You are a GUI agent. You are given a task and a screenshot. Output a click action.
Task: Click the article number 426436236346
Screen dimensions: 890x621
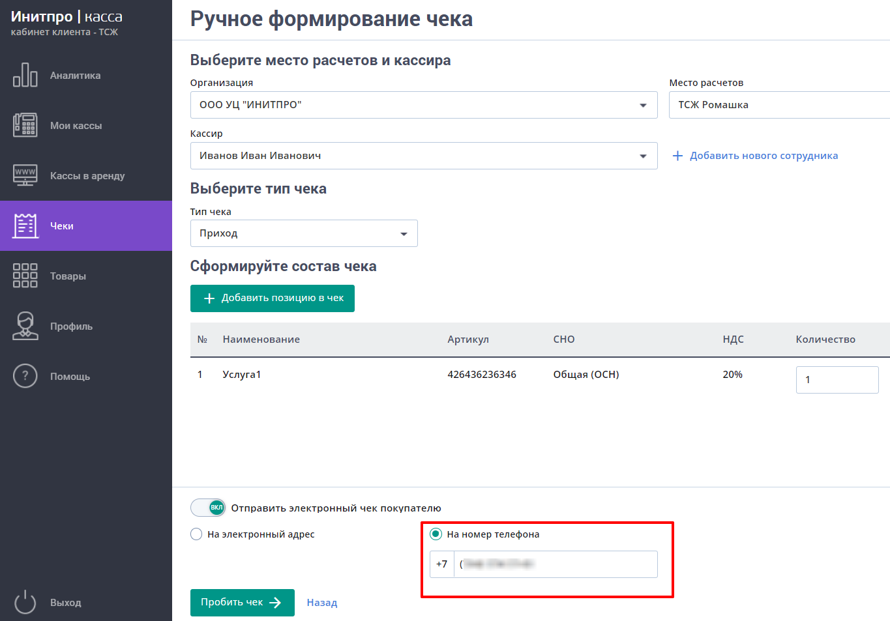pyautogui.click(x=482, y=375)
